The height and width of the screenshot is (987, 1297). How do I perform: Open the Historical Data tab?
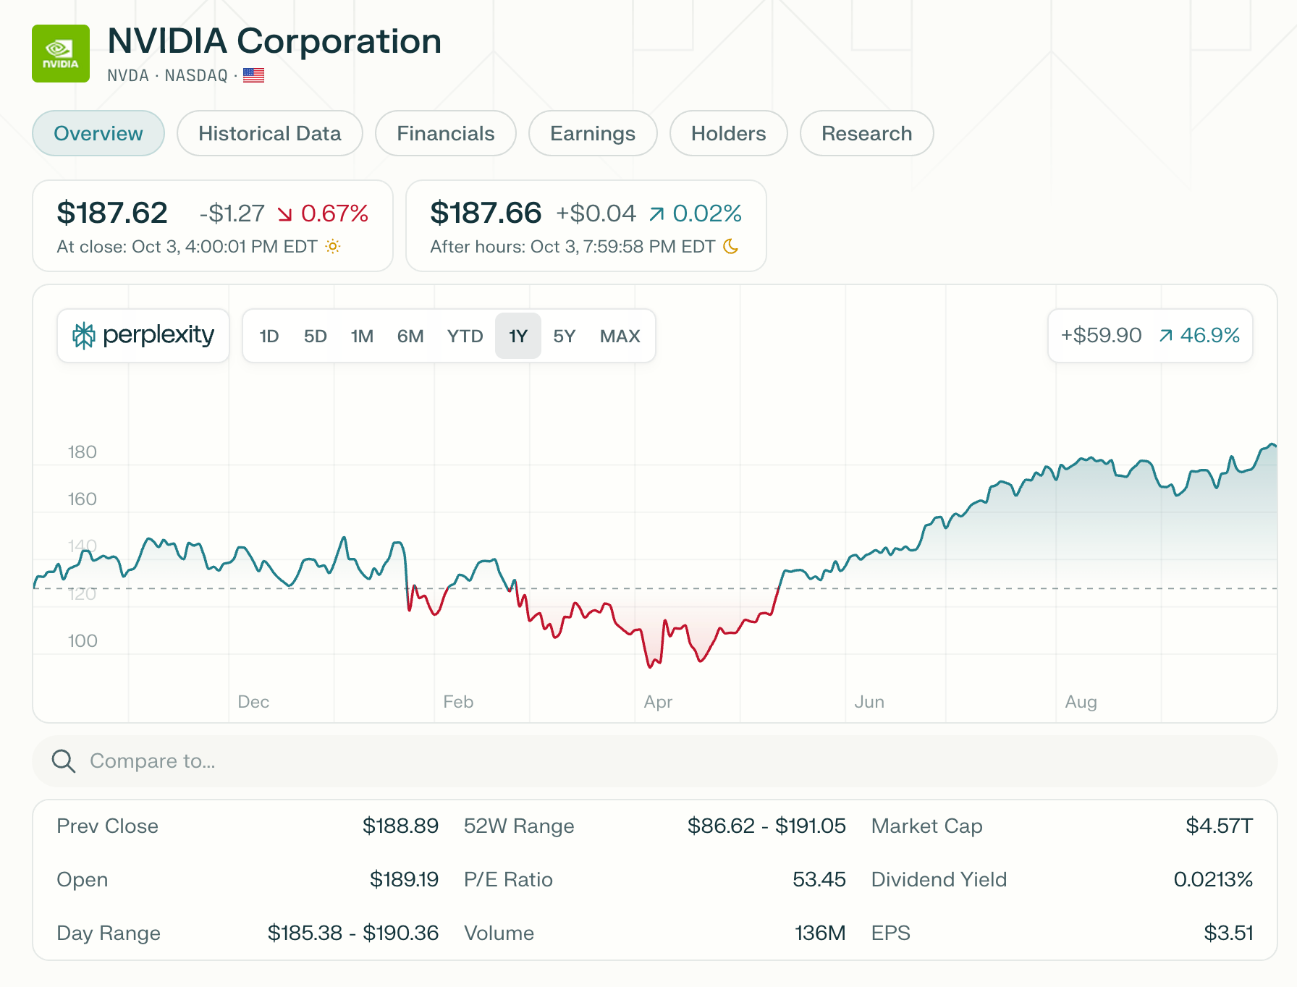(x=269, y=134)
